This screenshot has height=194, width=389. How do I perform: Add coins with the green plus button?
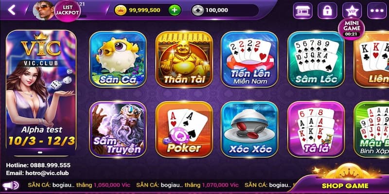pos(175,10)
